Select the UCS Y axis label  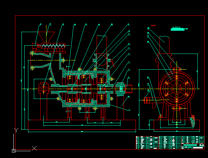[x=16, y=130]
